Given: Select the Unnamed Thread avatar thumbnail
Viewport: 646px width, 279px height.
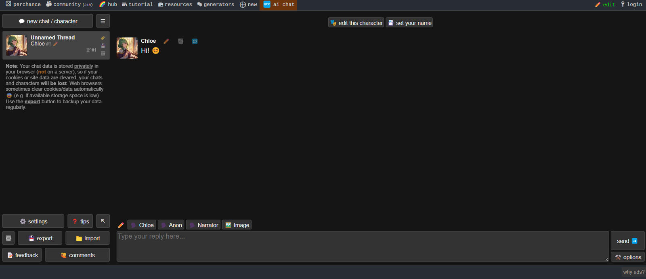Looking at the screenshot, I should click(17, 45).
